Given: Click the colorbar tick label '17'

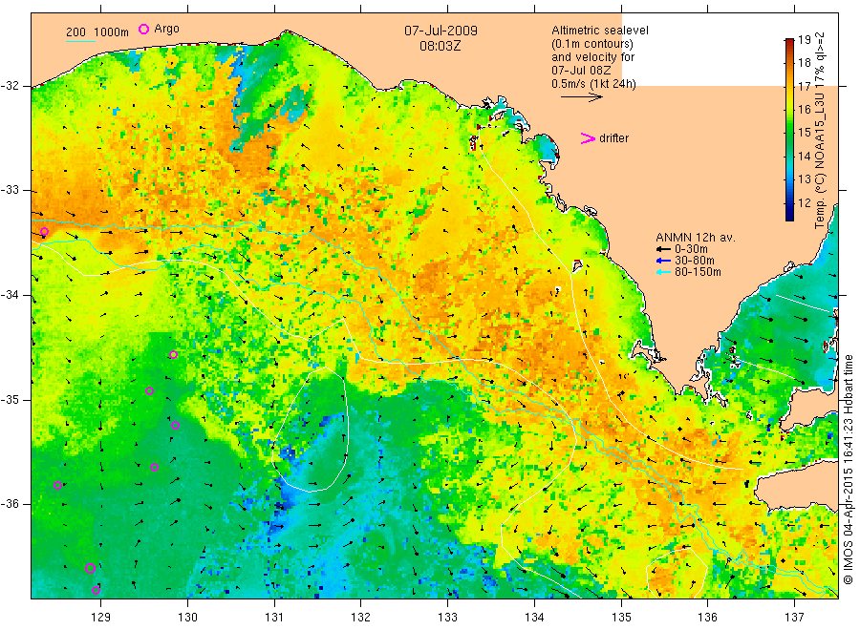Looking at the screenshot, I should tap(805, 86).
